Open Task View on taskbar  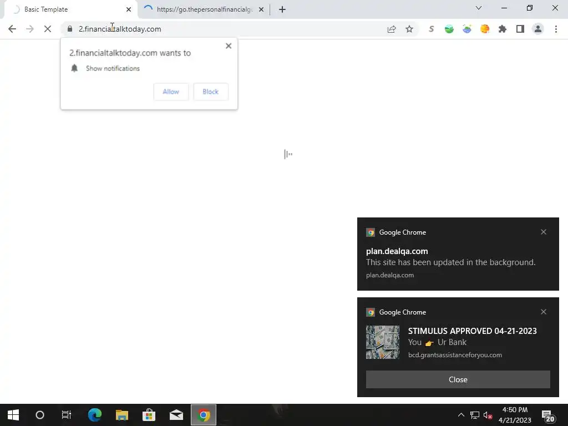click(x=67, y=415)
